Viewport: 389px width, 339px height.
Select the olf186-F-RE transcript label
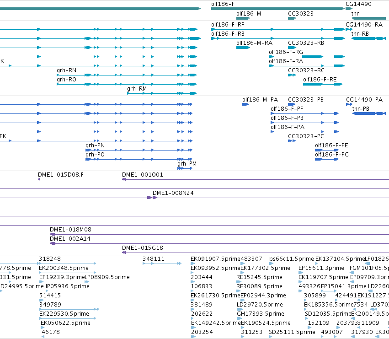pyautogui.click(x=320, y=80)
